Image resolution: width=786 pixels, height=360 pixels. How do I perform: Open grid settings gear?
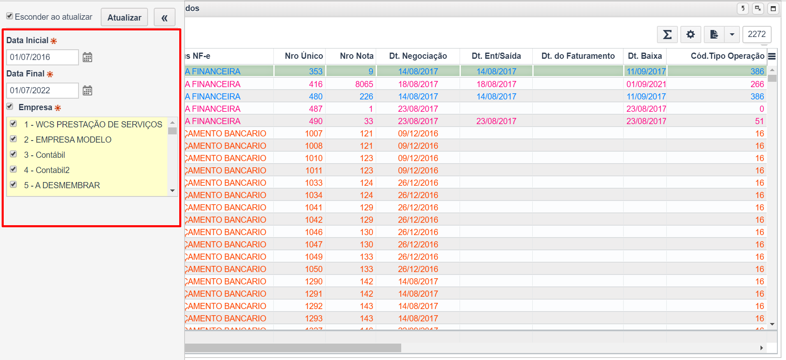pyautogui.click(x=691, y=35)
